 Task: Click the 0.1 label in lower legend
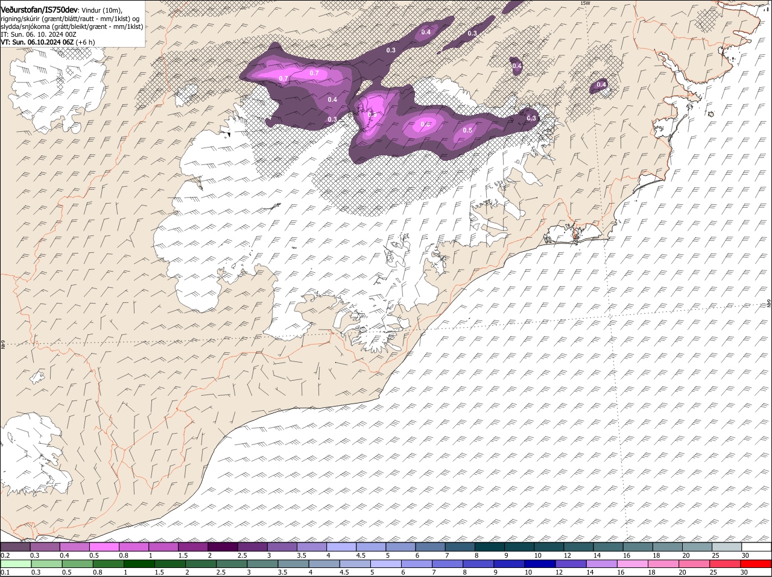[x=5, y=572]
